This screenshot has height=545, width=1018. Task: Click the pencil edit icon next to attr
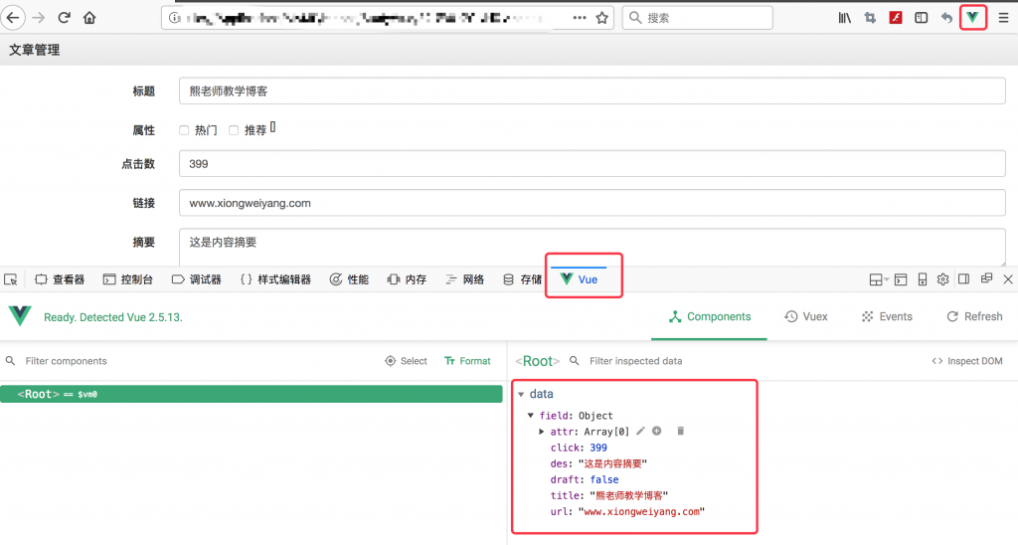pyautogui.click(x=641, y=431)
